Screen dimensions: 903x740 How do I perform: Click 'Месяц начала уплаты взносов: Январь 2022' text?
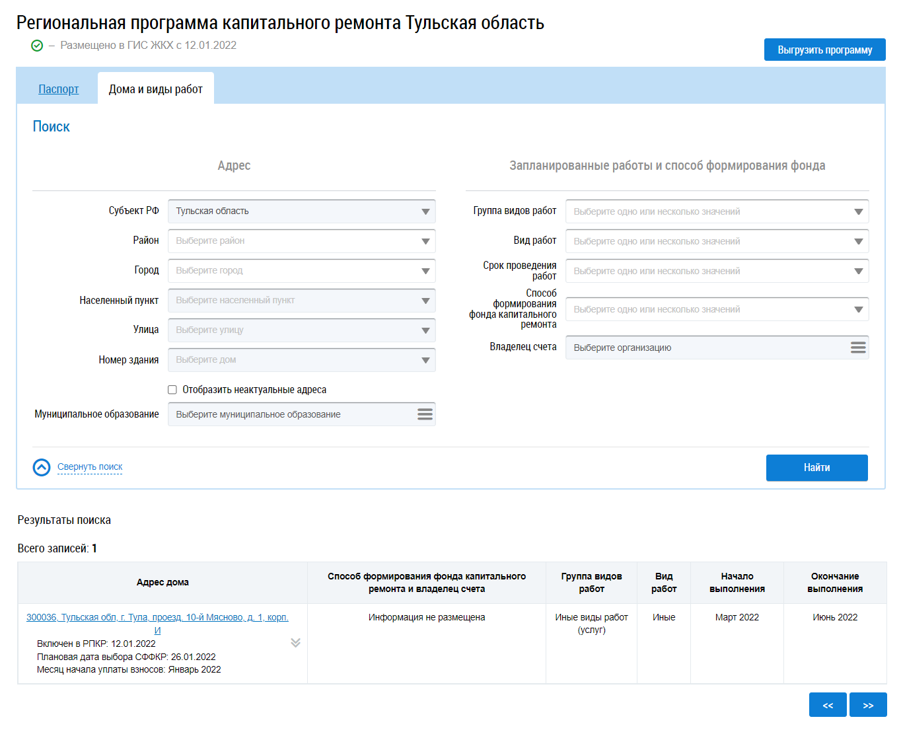tap(129, 670)
